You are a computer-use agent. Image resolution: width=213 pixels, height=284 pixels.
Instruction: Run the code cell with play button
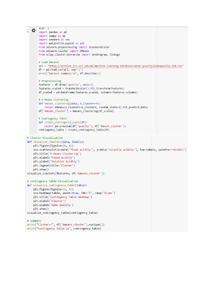click(34, 30)
